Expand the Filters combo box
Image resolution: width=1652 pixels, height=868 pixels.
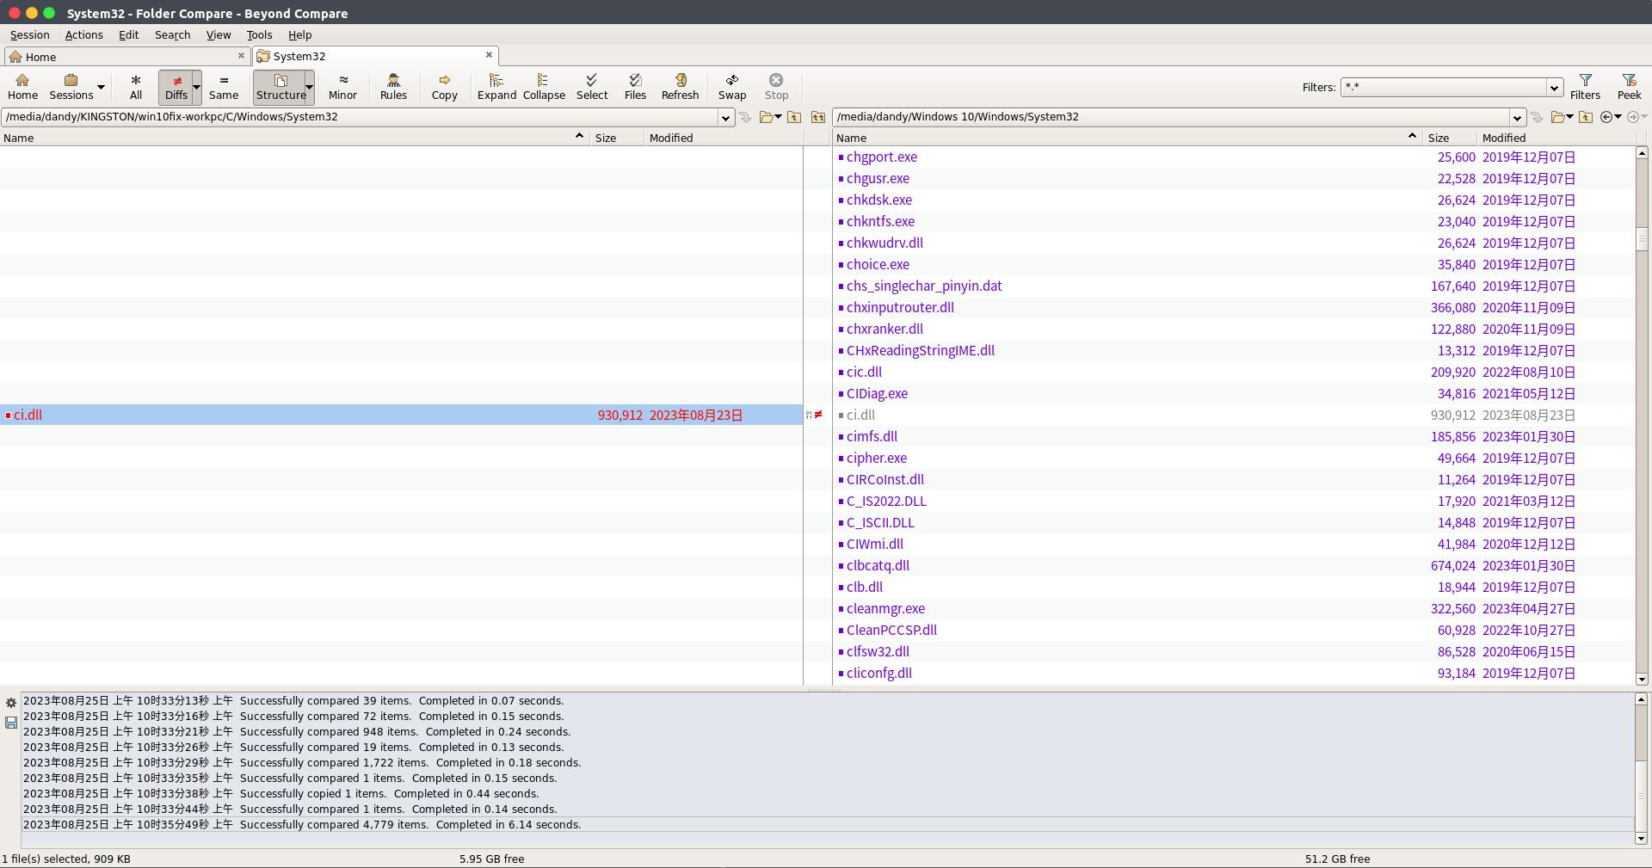point(1554,88)
